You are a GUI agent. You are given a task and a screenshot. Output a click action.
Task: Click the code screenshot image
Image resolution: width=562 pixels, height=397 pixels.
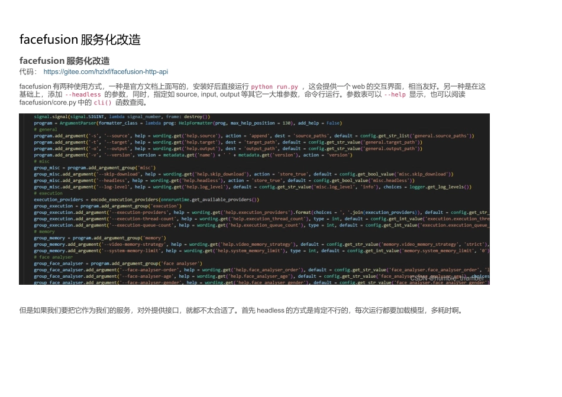click(x=254, y=199)
